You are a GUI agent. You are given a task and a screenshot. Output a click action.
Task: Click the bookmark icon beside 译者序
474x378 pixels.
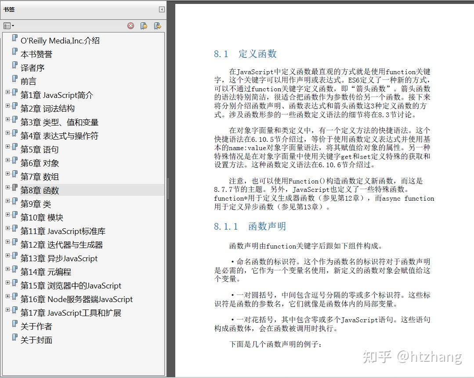pyautogui.click(x=15, y=67)
